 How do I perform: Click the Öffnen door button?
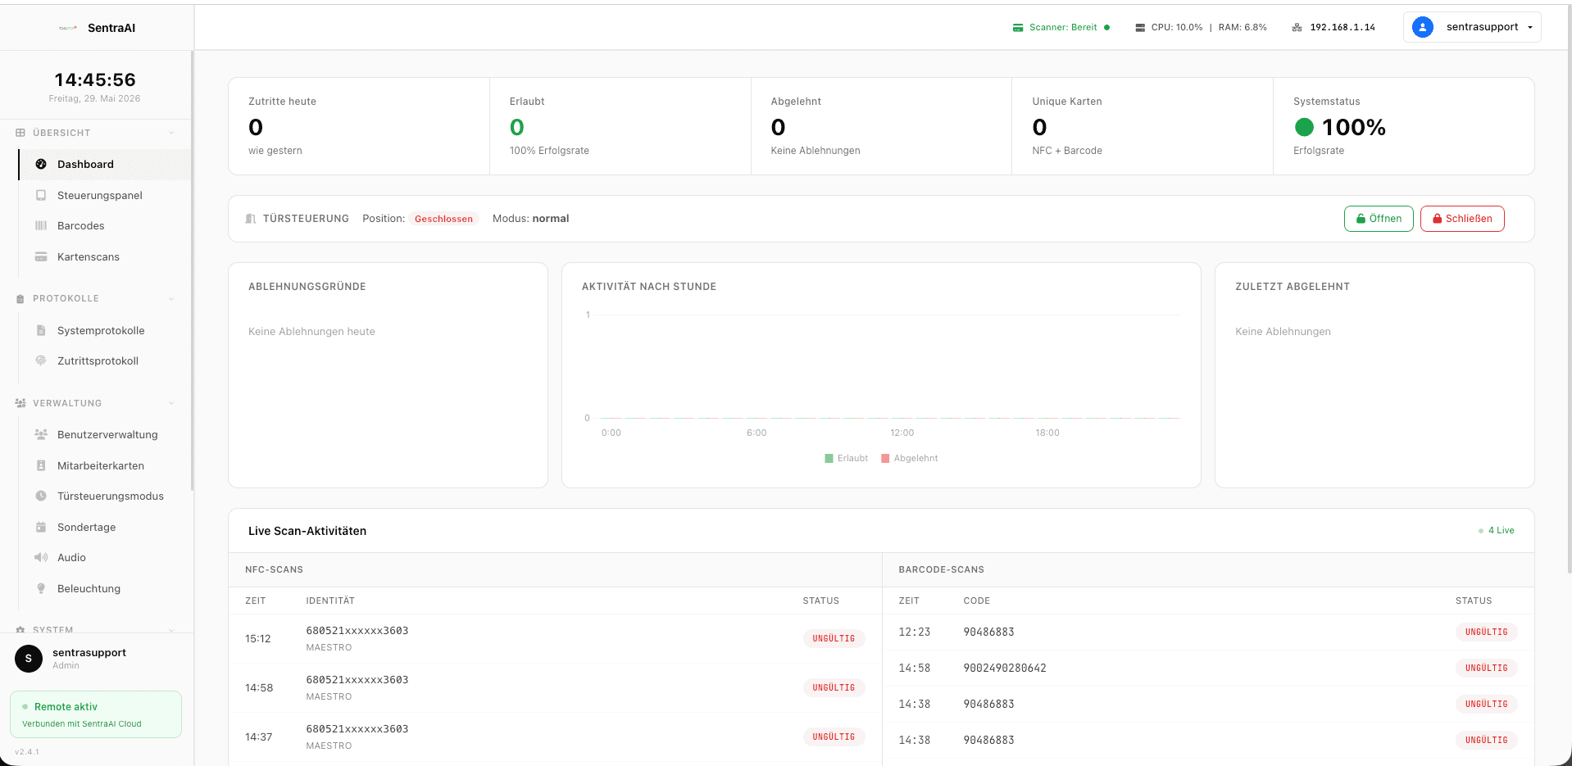(1379, 219)
